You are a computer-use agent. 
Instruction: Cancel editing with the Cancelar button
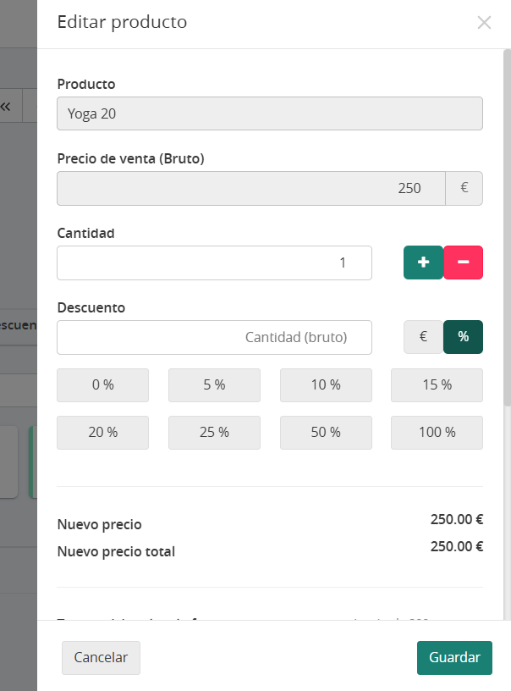pyautogui.click(x=101, y=658)
